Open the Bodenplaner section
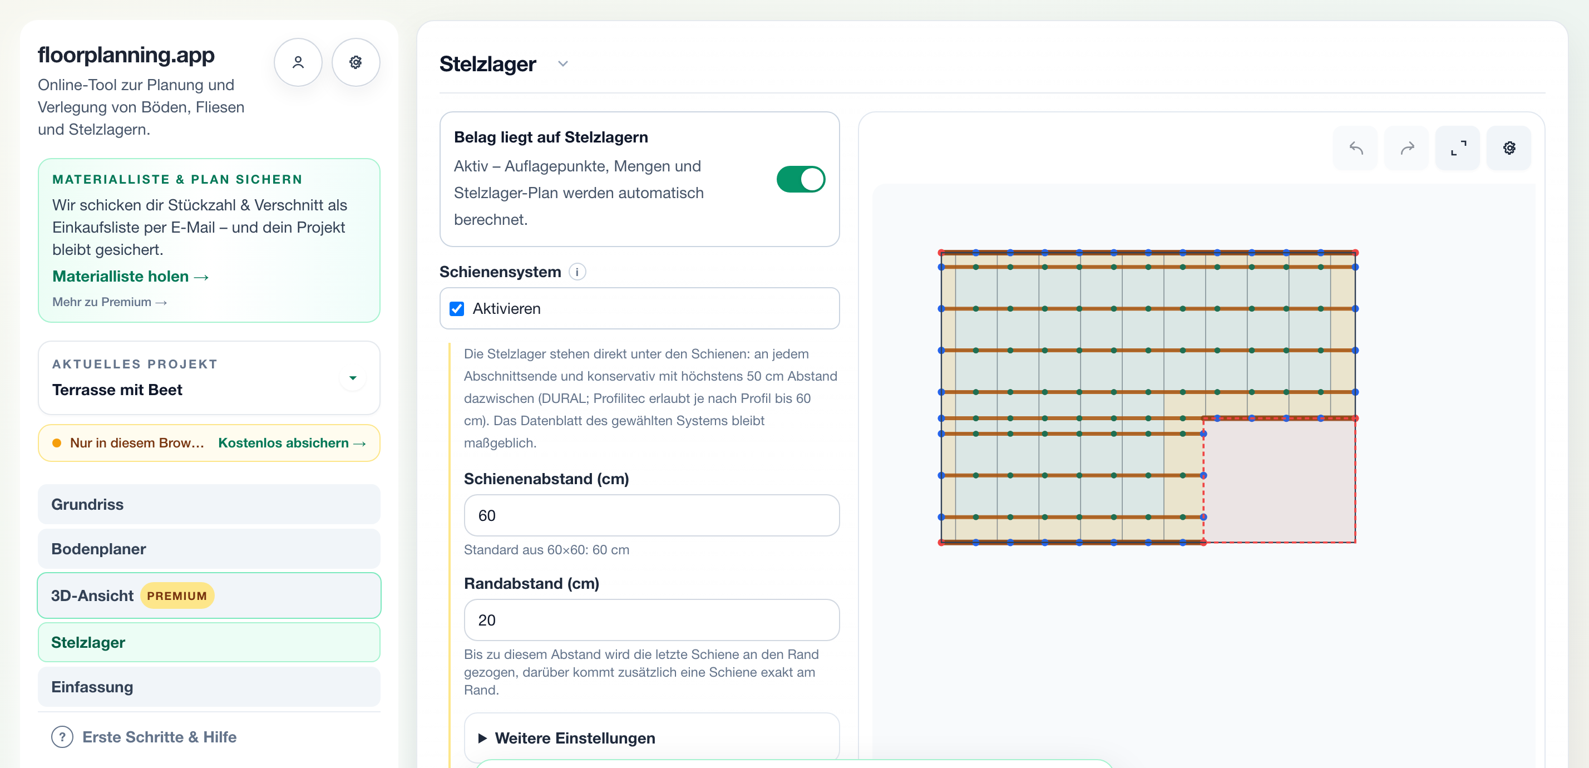The height and width of the screenshot is (768, 1589). (x=209, y=549)
